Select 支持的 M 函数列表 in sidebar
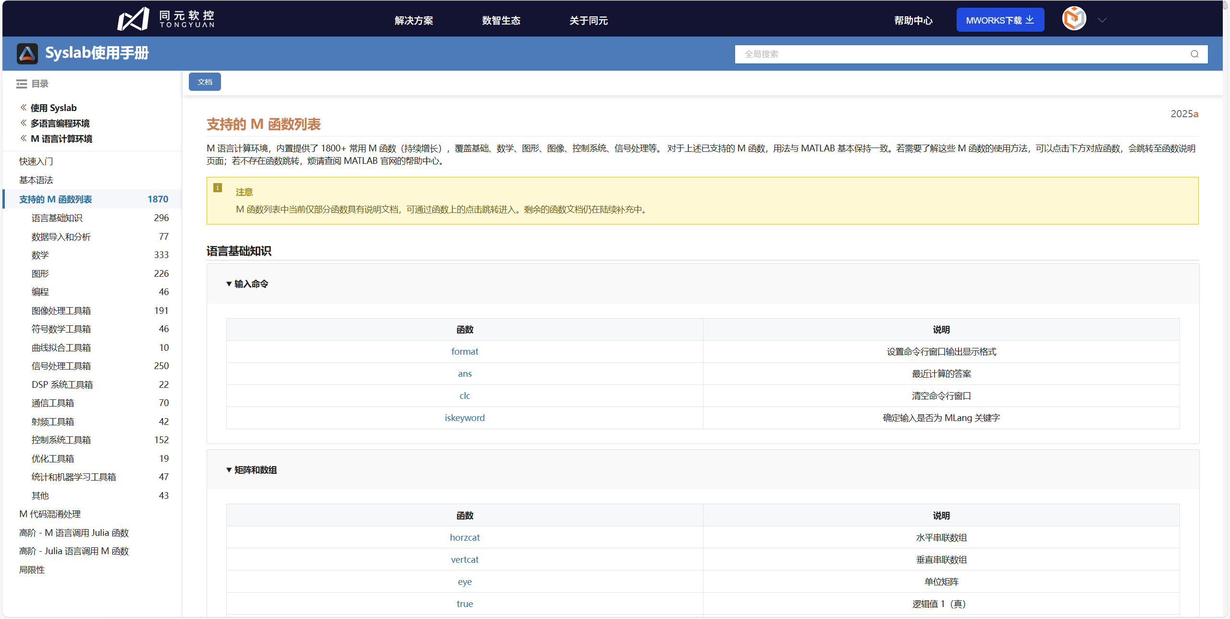Image resolution: width=1230 pixels, height=619 pixels. [x=93, y=199]
